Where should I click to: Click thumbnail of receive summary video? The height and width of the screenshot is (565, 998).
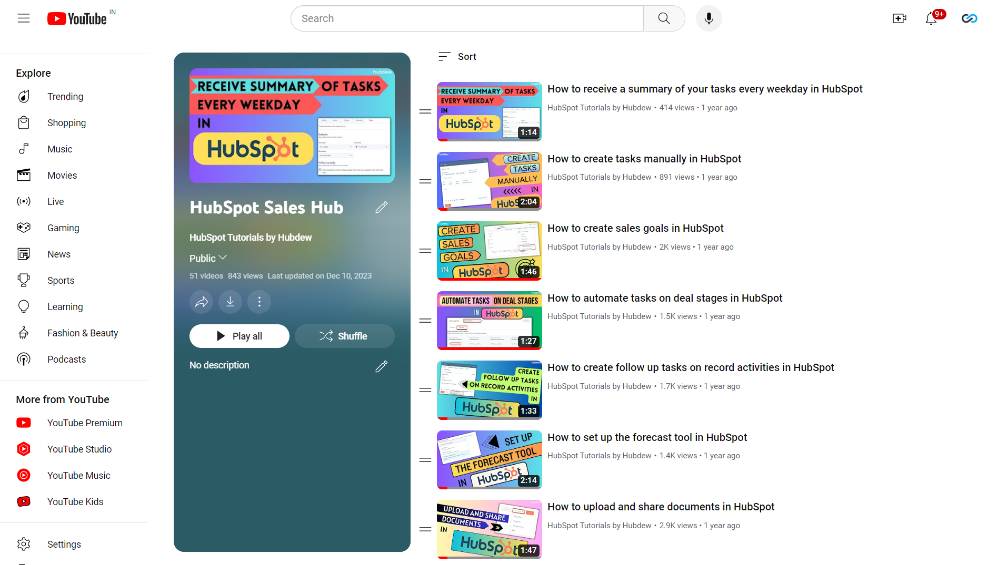[x=490, y=111]
